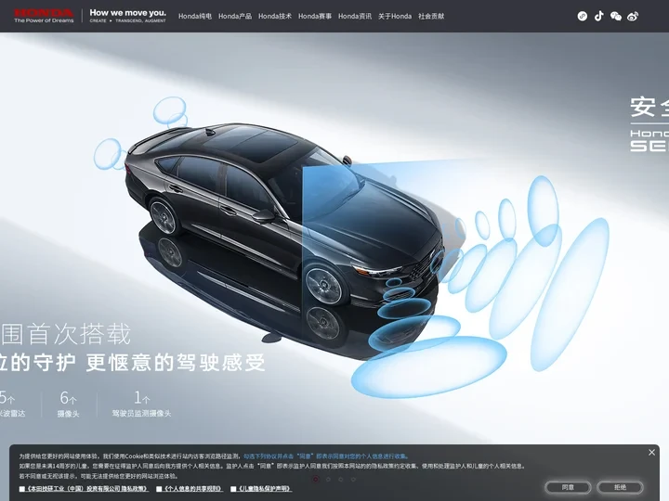Open the 本田技研工业(中国)投资有限公司隐私政策 link

coord(87,489)
